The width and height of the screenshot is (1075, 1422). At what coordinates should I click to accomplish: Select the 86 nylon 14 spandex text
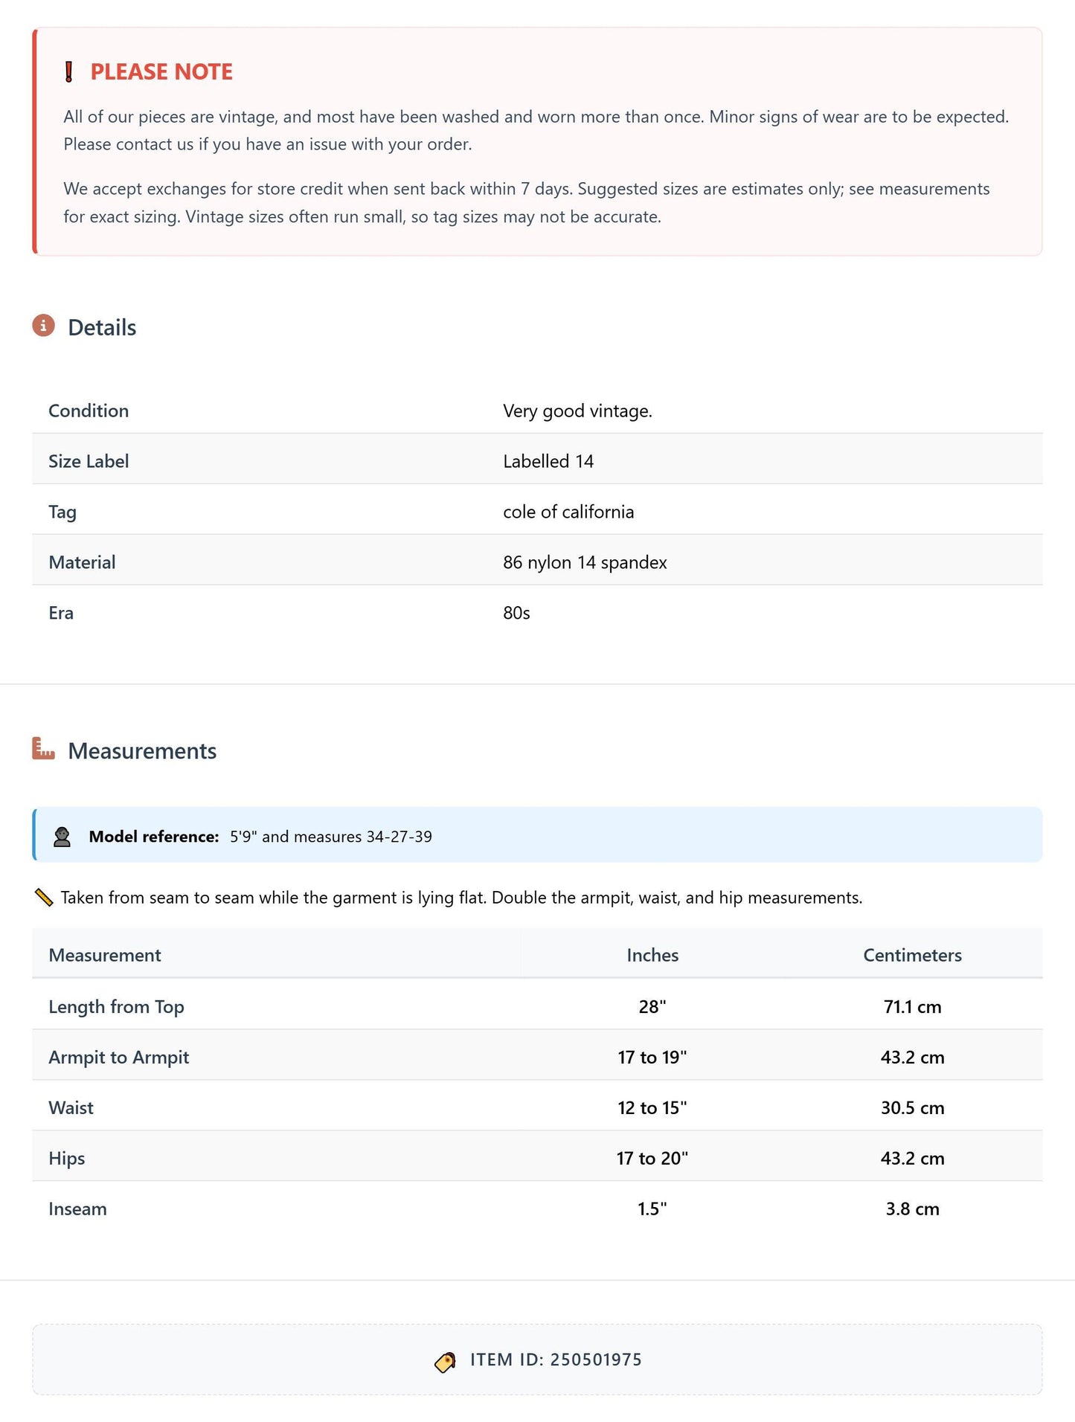click(585, 562)
